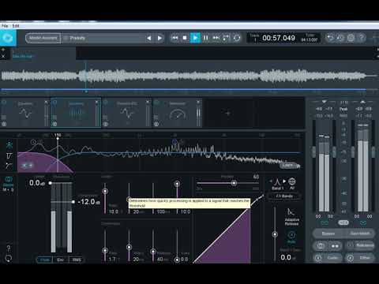Click the undo history icon
The height and width of the screenshot is (284, 379).
[340, 38]
